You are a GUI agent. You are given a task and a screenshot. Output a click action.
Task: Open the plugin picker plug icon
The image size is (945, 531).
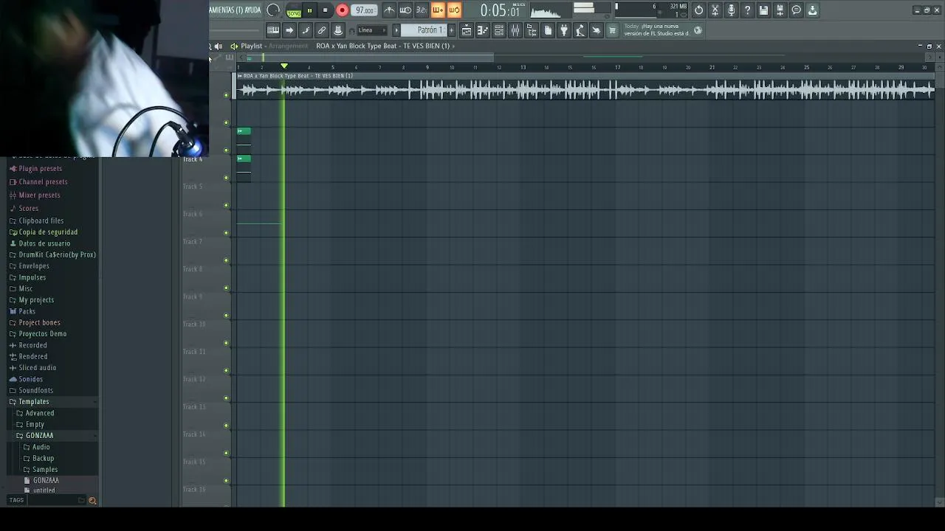(x=564, y=30)
